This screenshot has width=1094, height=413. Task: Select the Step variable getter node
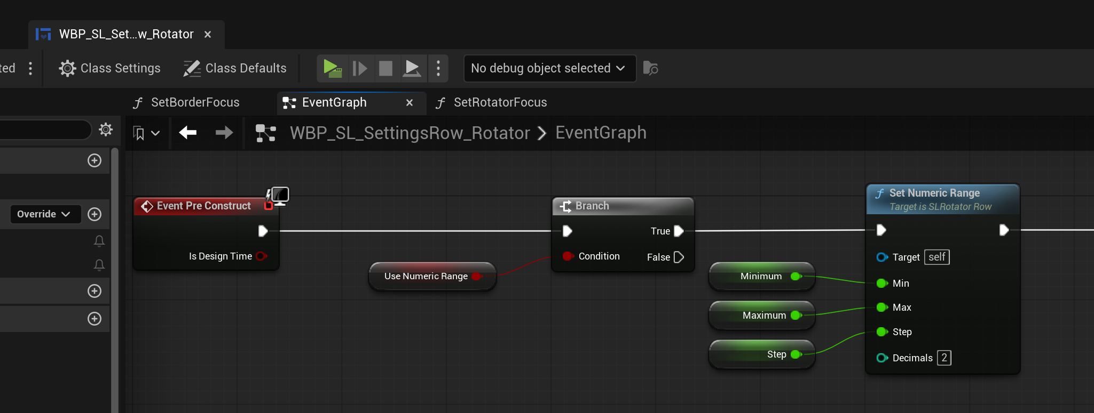click(762, 354)
